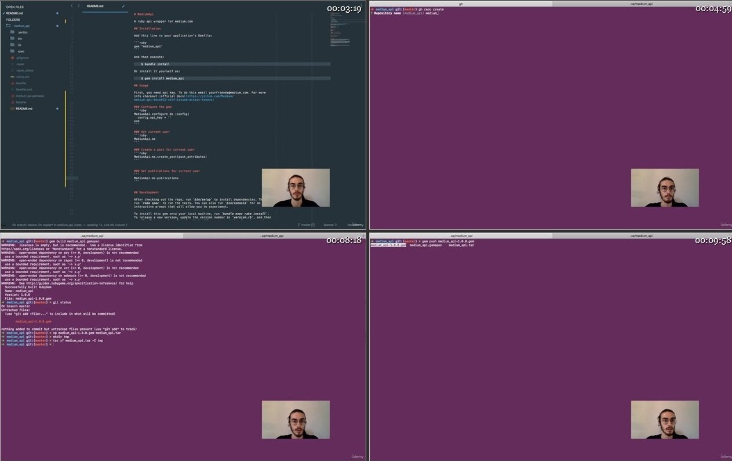Select first '..se/medium_api' tab in 00:09:58 terminal
732x461 pixels.
[461, 236]
